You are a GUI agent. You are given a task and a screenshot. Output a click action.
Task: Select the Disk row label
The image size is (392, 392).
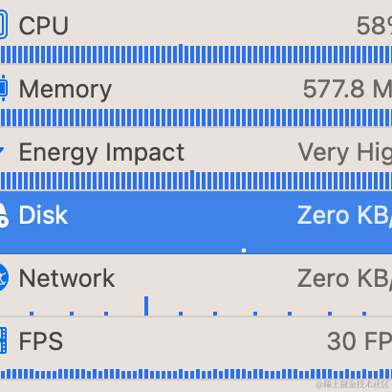tap(43, 215)
